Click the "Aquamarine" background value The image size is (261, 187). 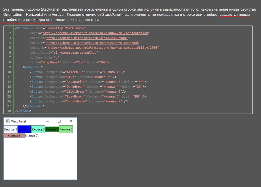coord(76,82)
